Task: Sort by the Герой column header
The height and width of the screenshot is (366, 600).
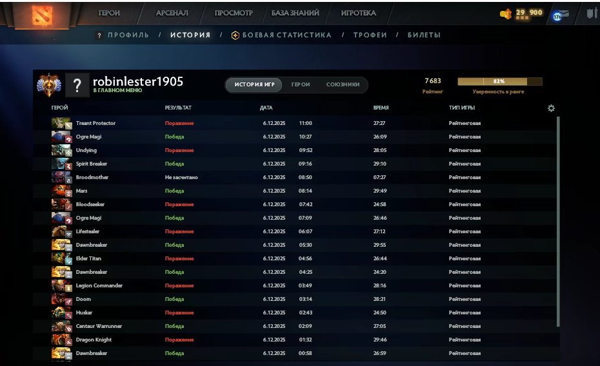Action: [60, 108]
